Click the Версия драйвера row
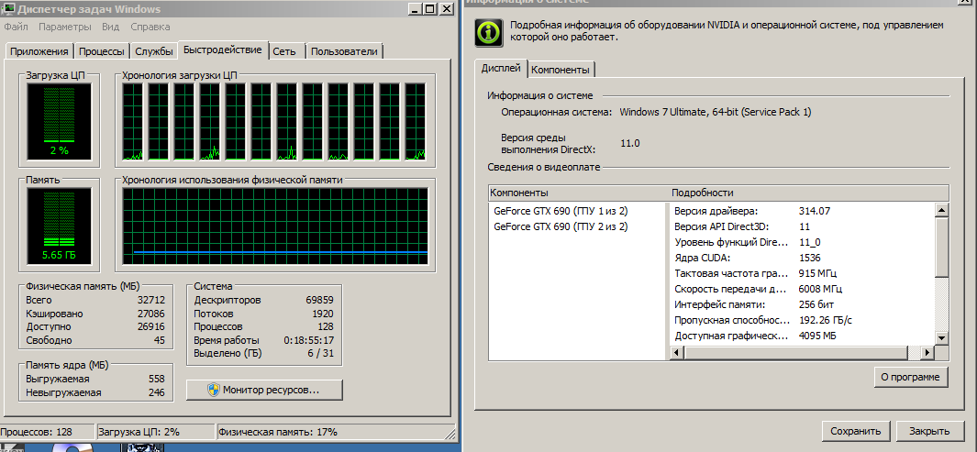 pyautogui.click(x=802, y=211)
